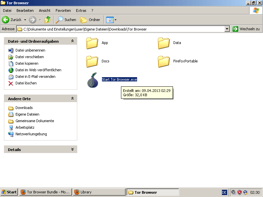Open the views dropdown arrow

[x=116, y=20]
